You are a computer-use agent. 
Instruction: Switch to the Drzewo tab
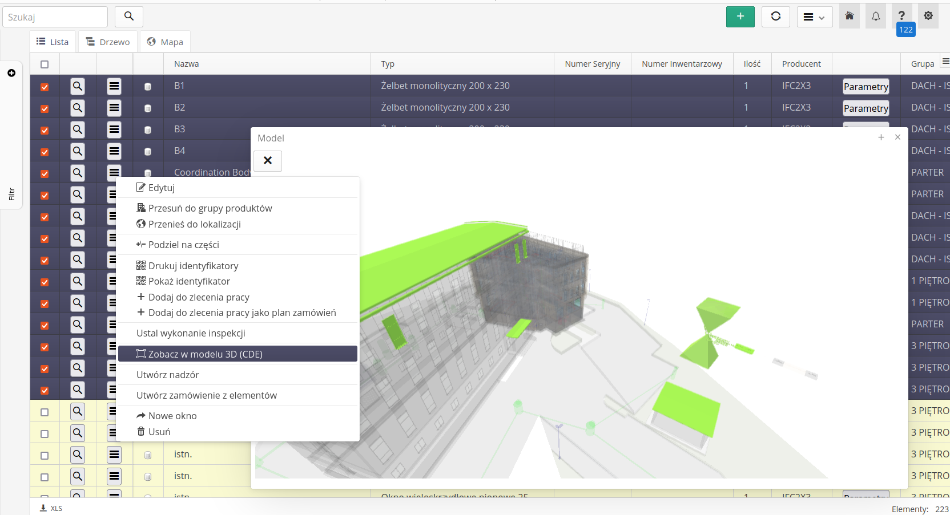coord(108,42)
